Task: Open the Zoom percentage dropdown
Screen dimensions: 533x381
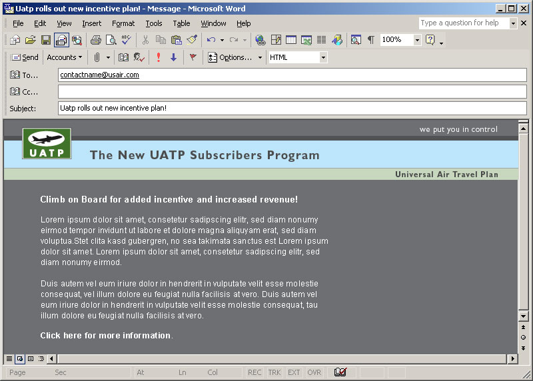Action: [x=417, y=40]
